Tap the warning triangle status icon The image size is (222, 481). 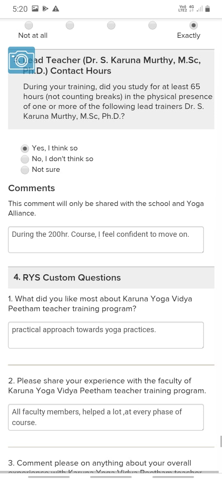[x=55, y=9]
